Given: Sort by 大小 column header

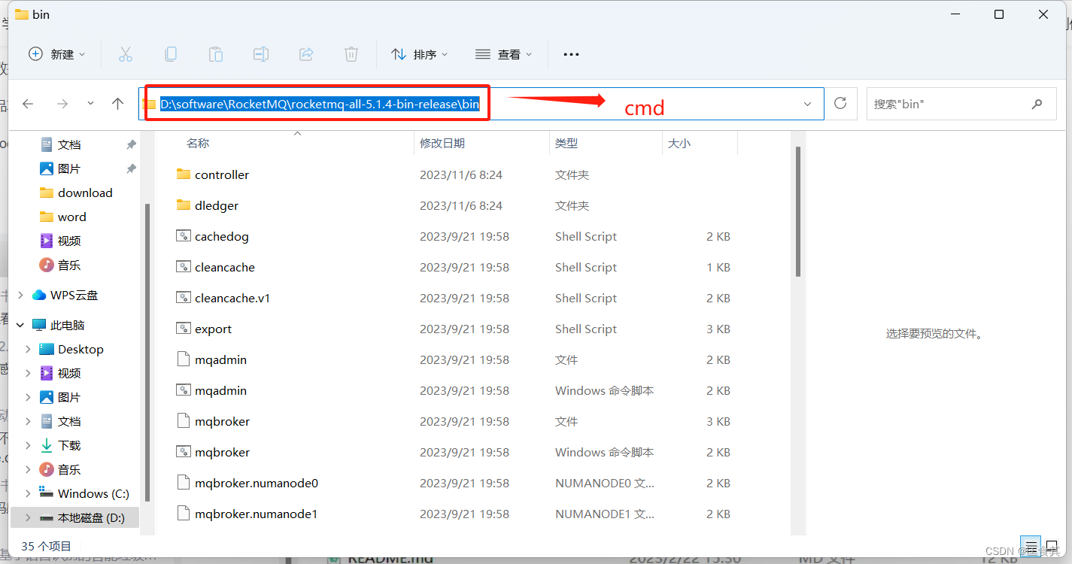Looking at the screenshot, I should pos(679,143).
